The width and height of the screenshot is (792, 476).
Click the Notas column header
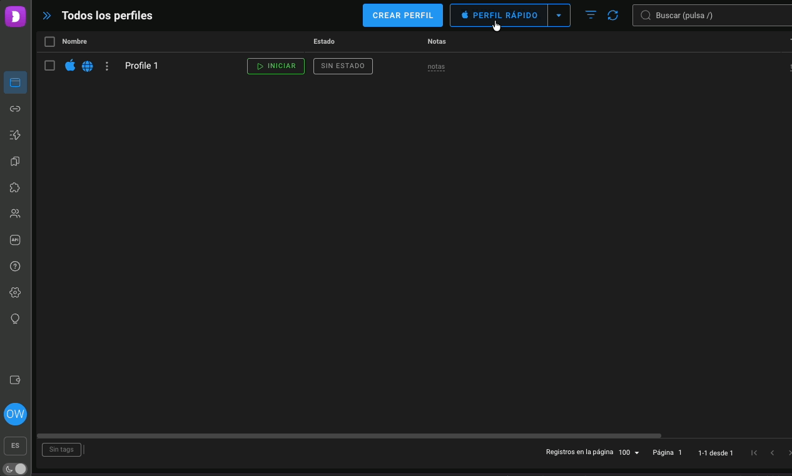tap(437, 41)
